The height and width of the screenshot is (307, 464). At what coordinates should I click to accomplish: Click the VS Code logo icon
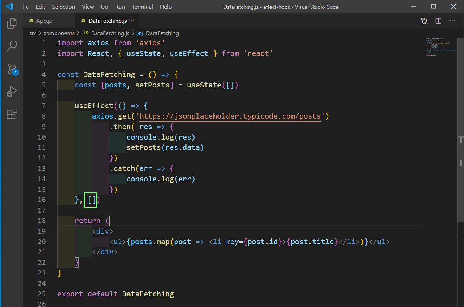[x=9, y=7]
